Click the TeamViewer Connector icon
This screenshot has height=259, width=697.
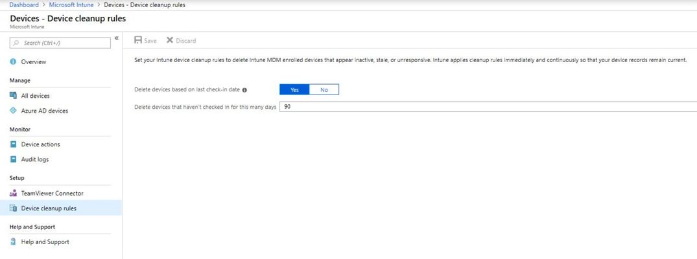click(13, 193)
